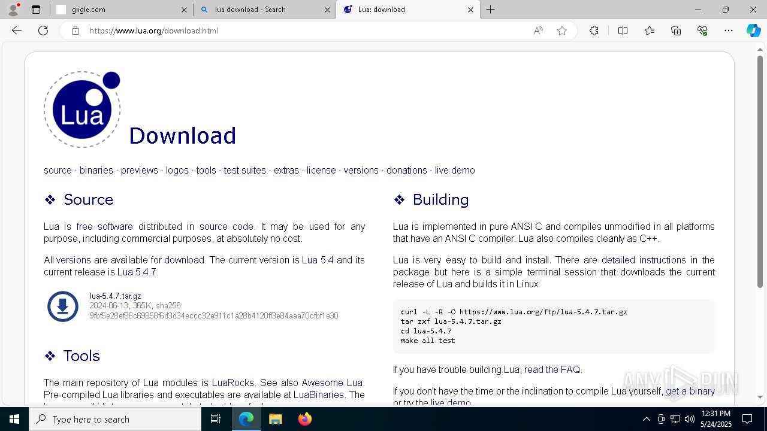
Task: Open the Windows Start menu
Action: [x=14, y=419]
